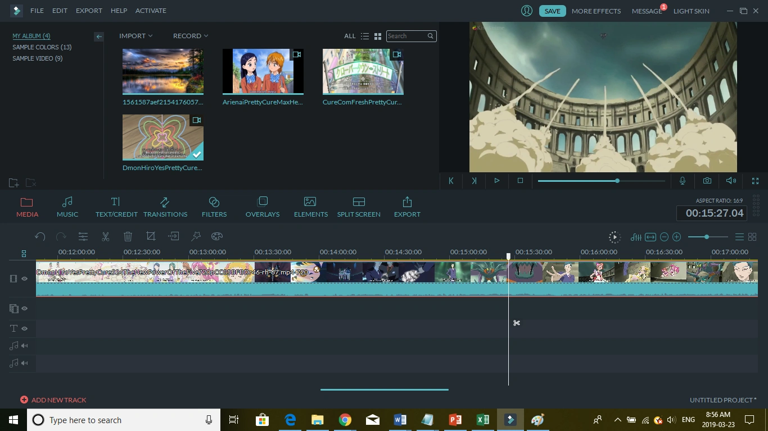Image resolution: width=768 pixels, height=431 pixels.
Task: Zoom out the timeline with minus icon
Action: click(x=664, y=237)
